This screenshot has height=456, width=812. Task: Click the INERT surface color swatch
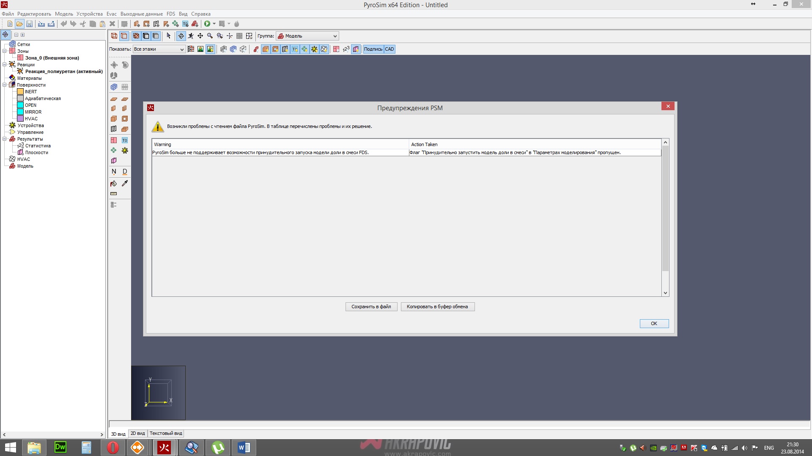click(x=20, y=92)
